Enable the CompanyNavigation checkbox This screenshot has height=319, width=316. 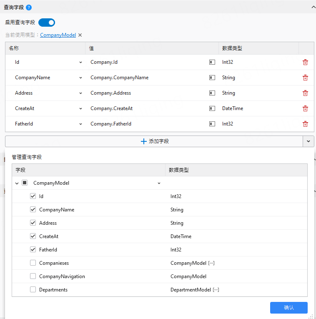point(33,276)
